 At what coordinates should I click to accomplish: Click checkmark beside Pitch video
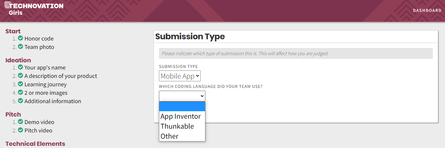click(21, 130)
